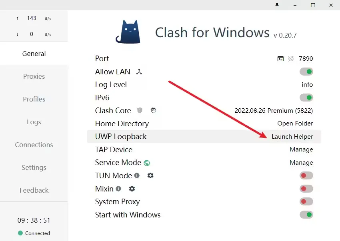Image resolution: width=340 pixels, height=241 pixels.
Task: Open TUN Mode gear settings
Action: click(150, 175)
